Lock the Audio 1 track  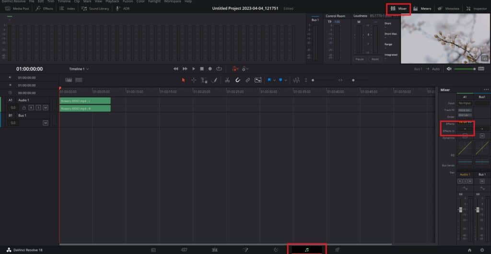[24, 108]
